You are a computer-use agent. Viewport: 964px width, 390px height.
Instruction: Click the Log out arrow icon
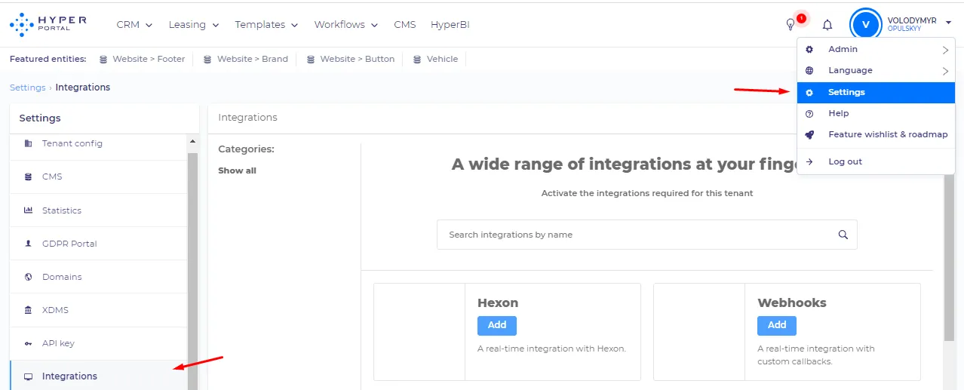[x=809, y=161]
